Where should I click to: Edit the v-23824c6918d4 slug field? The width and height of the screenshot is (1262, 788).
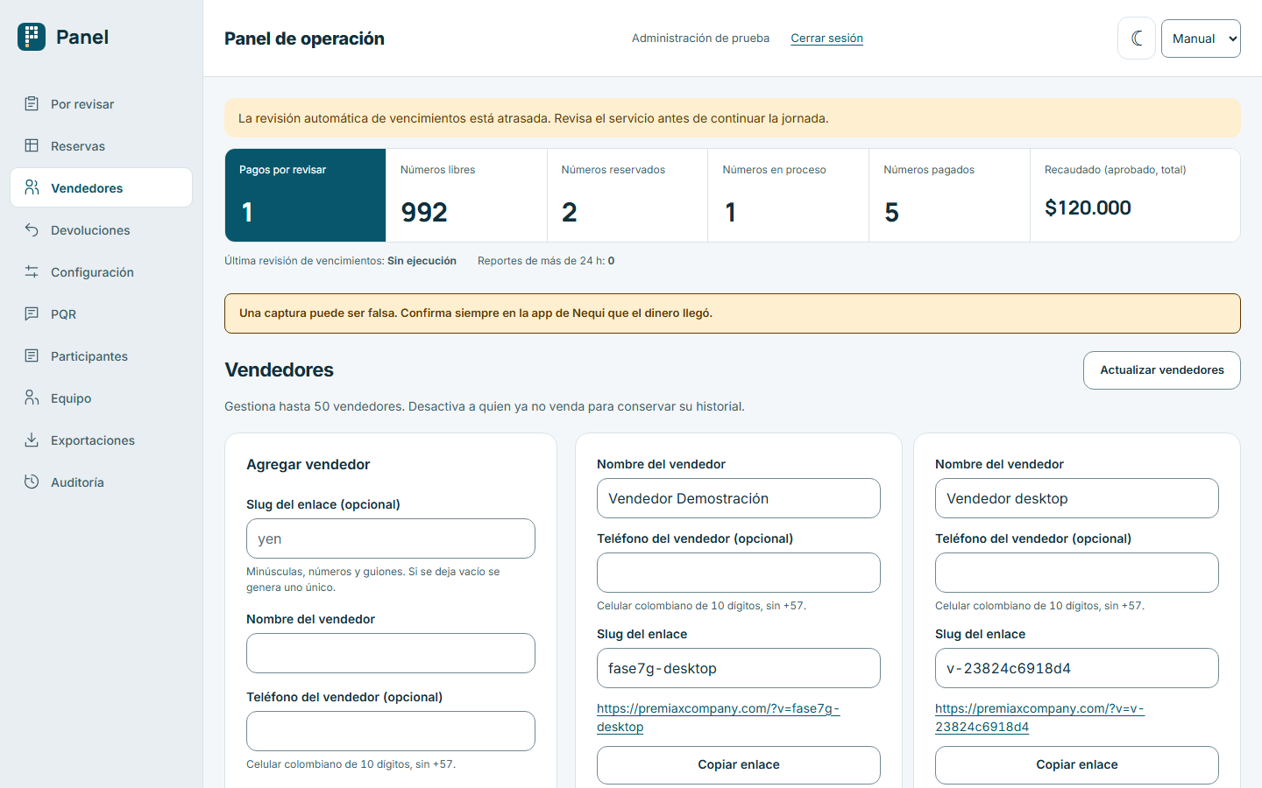(x=1077, y=668)
